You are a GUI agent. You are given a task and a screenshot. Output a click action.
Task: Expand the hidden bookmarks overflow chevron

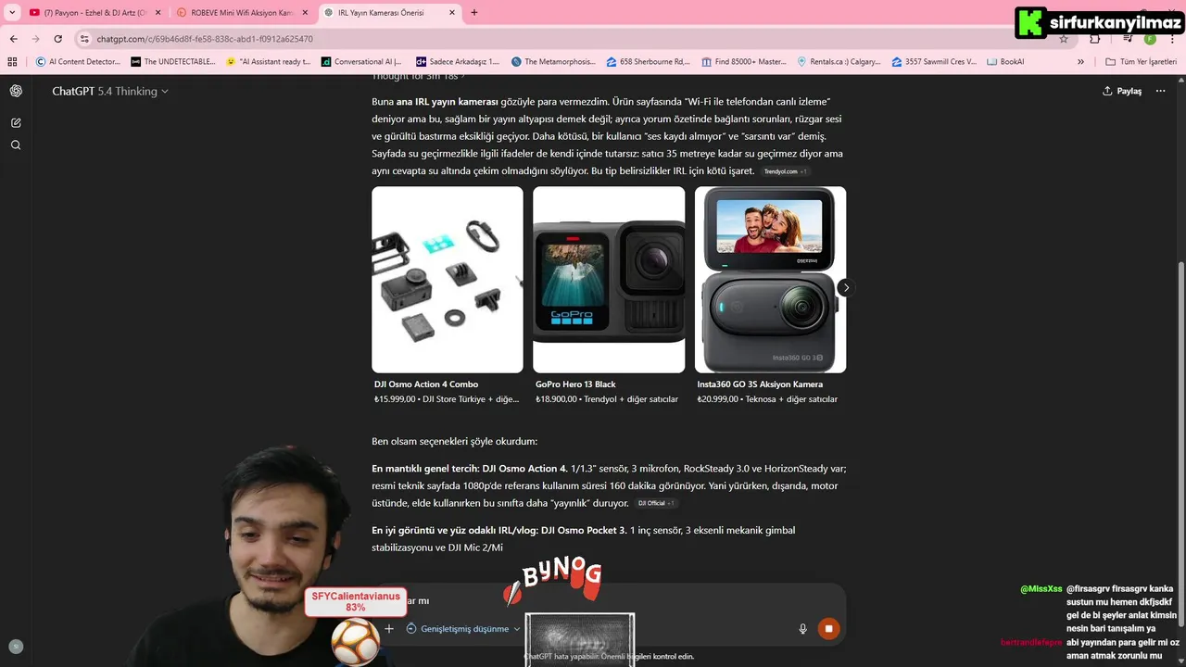pyautogui.click(x=1080, y=62)
